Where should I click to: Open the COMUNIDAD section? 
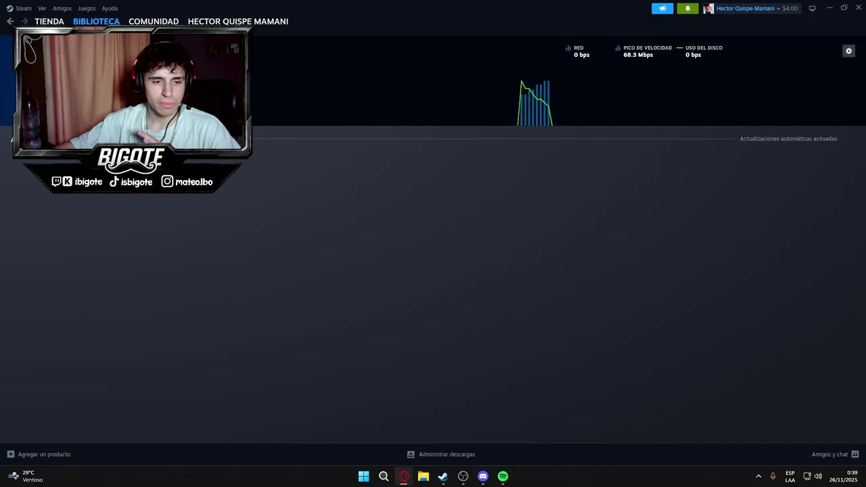pyautogui.click(x=154, y=22)
